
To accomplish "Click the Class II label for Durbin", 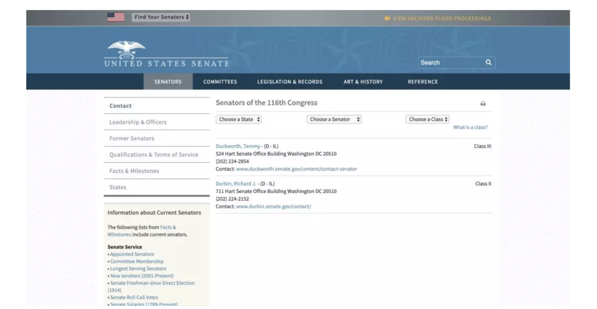I will coord(484,184).
